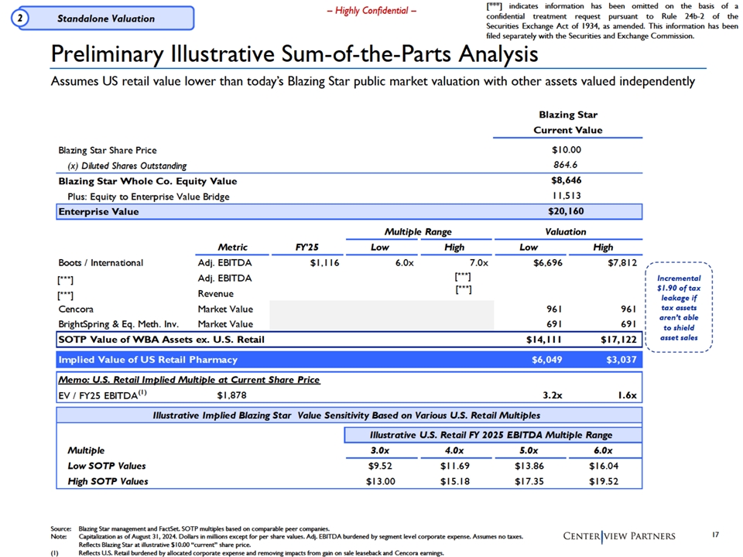Select the Revenue metric cell
This screenshot has height=557, width=743.
coord(216,294)
